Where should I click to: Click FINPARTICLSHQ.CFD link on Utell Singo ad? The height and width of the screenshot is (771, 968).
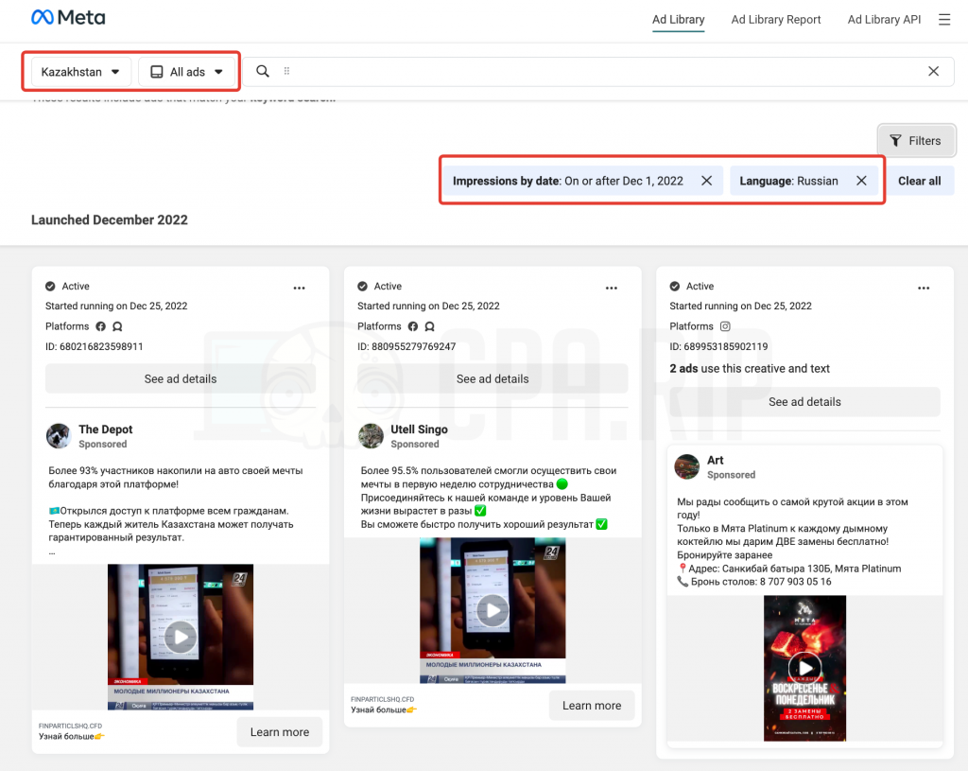(x=382, y=699)
